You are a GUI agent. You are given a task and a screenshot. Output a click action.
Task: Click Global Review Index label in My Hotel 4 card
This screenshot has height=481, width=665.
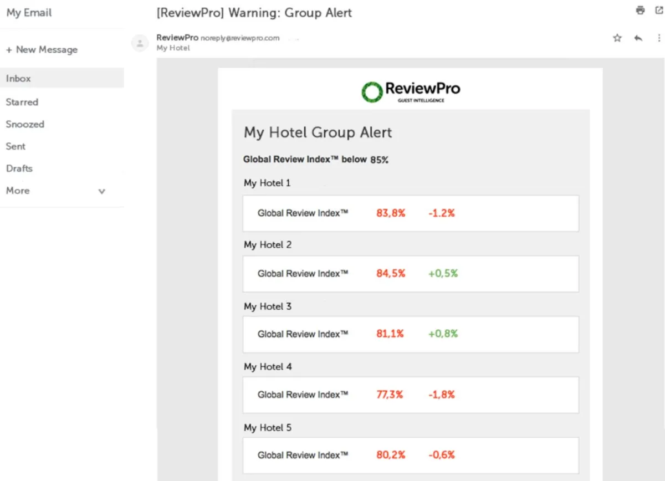(x=303, y=395)
